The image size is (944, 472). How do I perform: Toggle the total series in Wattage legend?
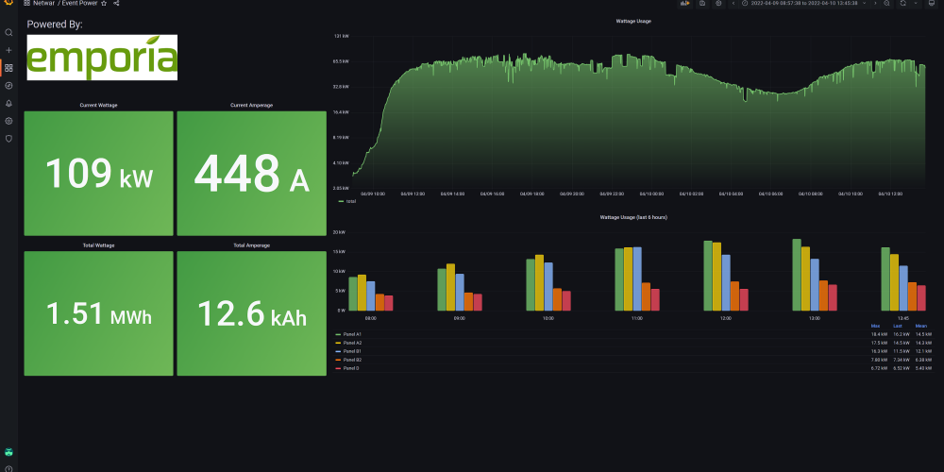[x=350, y=201]
